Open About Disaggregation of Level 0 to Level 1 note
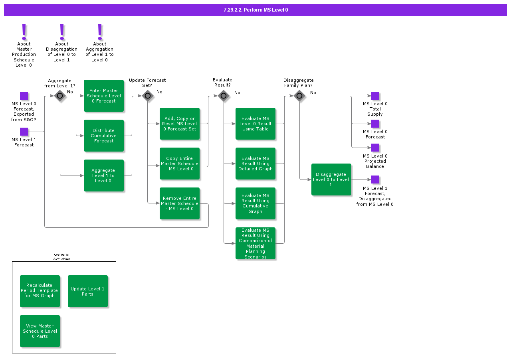Screen dimensions: 511x357 [x=62, y=32]
